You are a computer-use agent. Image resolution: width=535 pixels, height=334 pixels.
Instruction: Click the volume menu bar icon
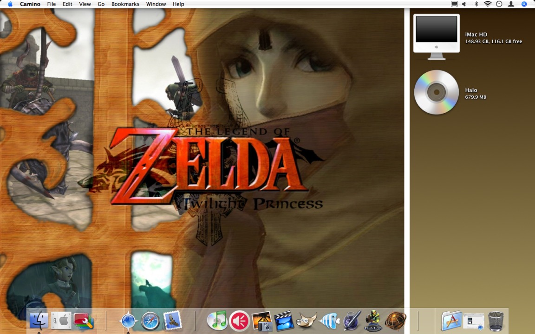point(465,4)
